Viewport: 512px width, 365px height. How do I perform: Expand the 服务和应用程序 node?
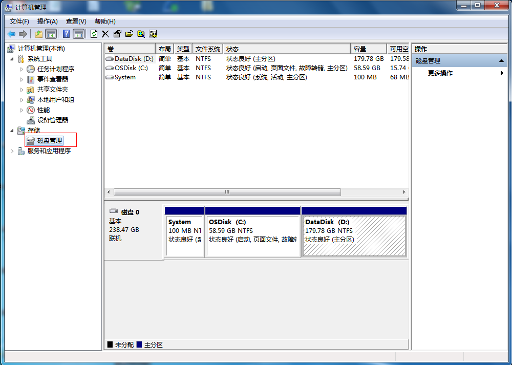click(x=12, y=151)
